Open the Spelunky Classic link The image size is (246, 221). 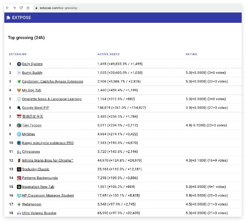point(36,169)
